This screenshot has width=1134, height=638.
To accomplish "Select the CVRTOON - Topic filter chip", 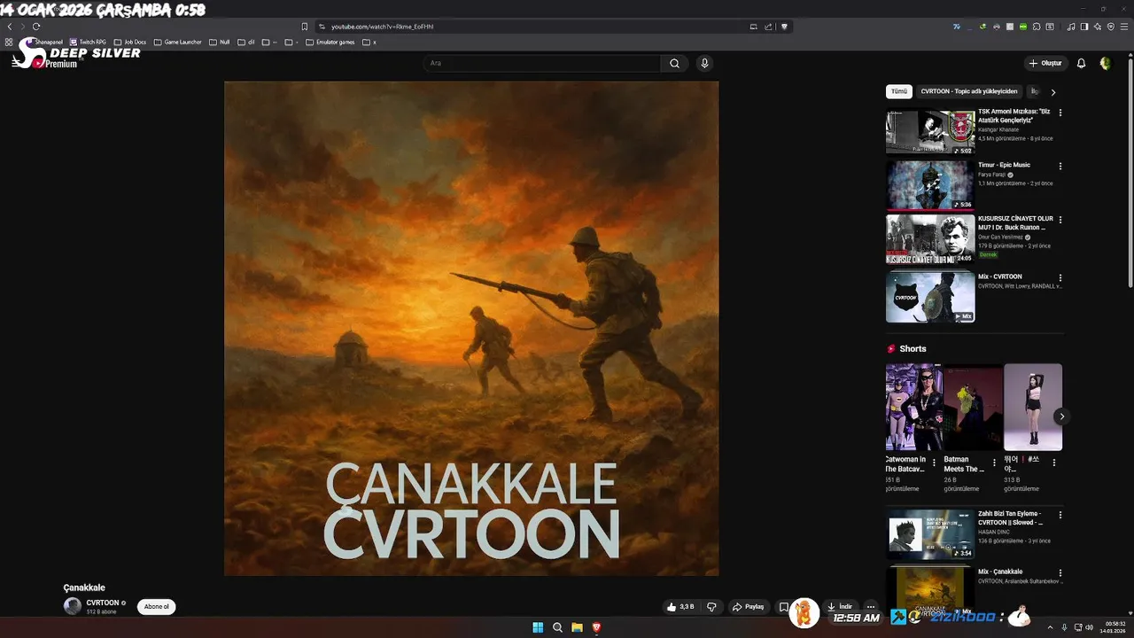I will [967, 91].
